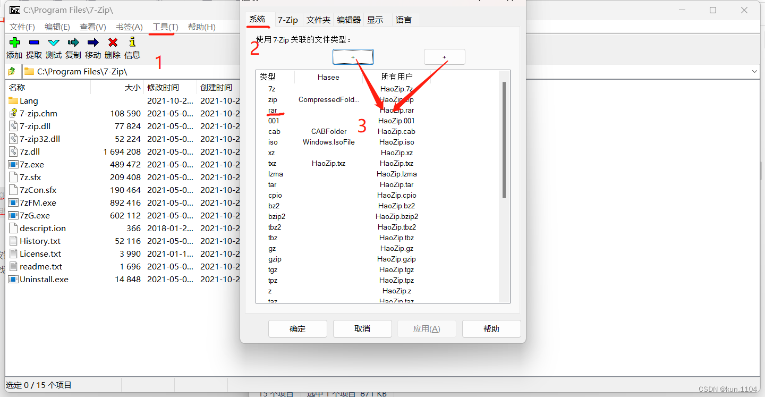The height and width of the screenshot is (397, 765).
Task: Click HaoZip.cab in 所有用户 column
Action: pos(396,131)
